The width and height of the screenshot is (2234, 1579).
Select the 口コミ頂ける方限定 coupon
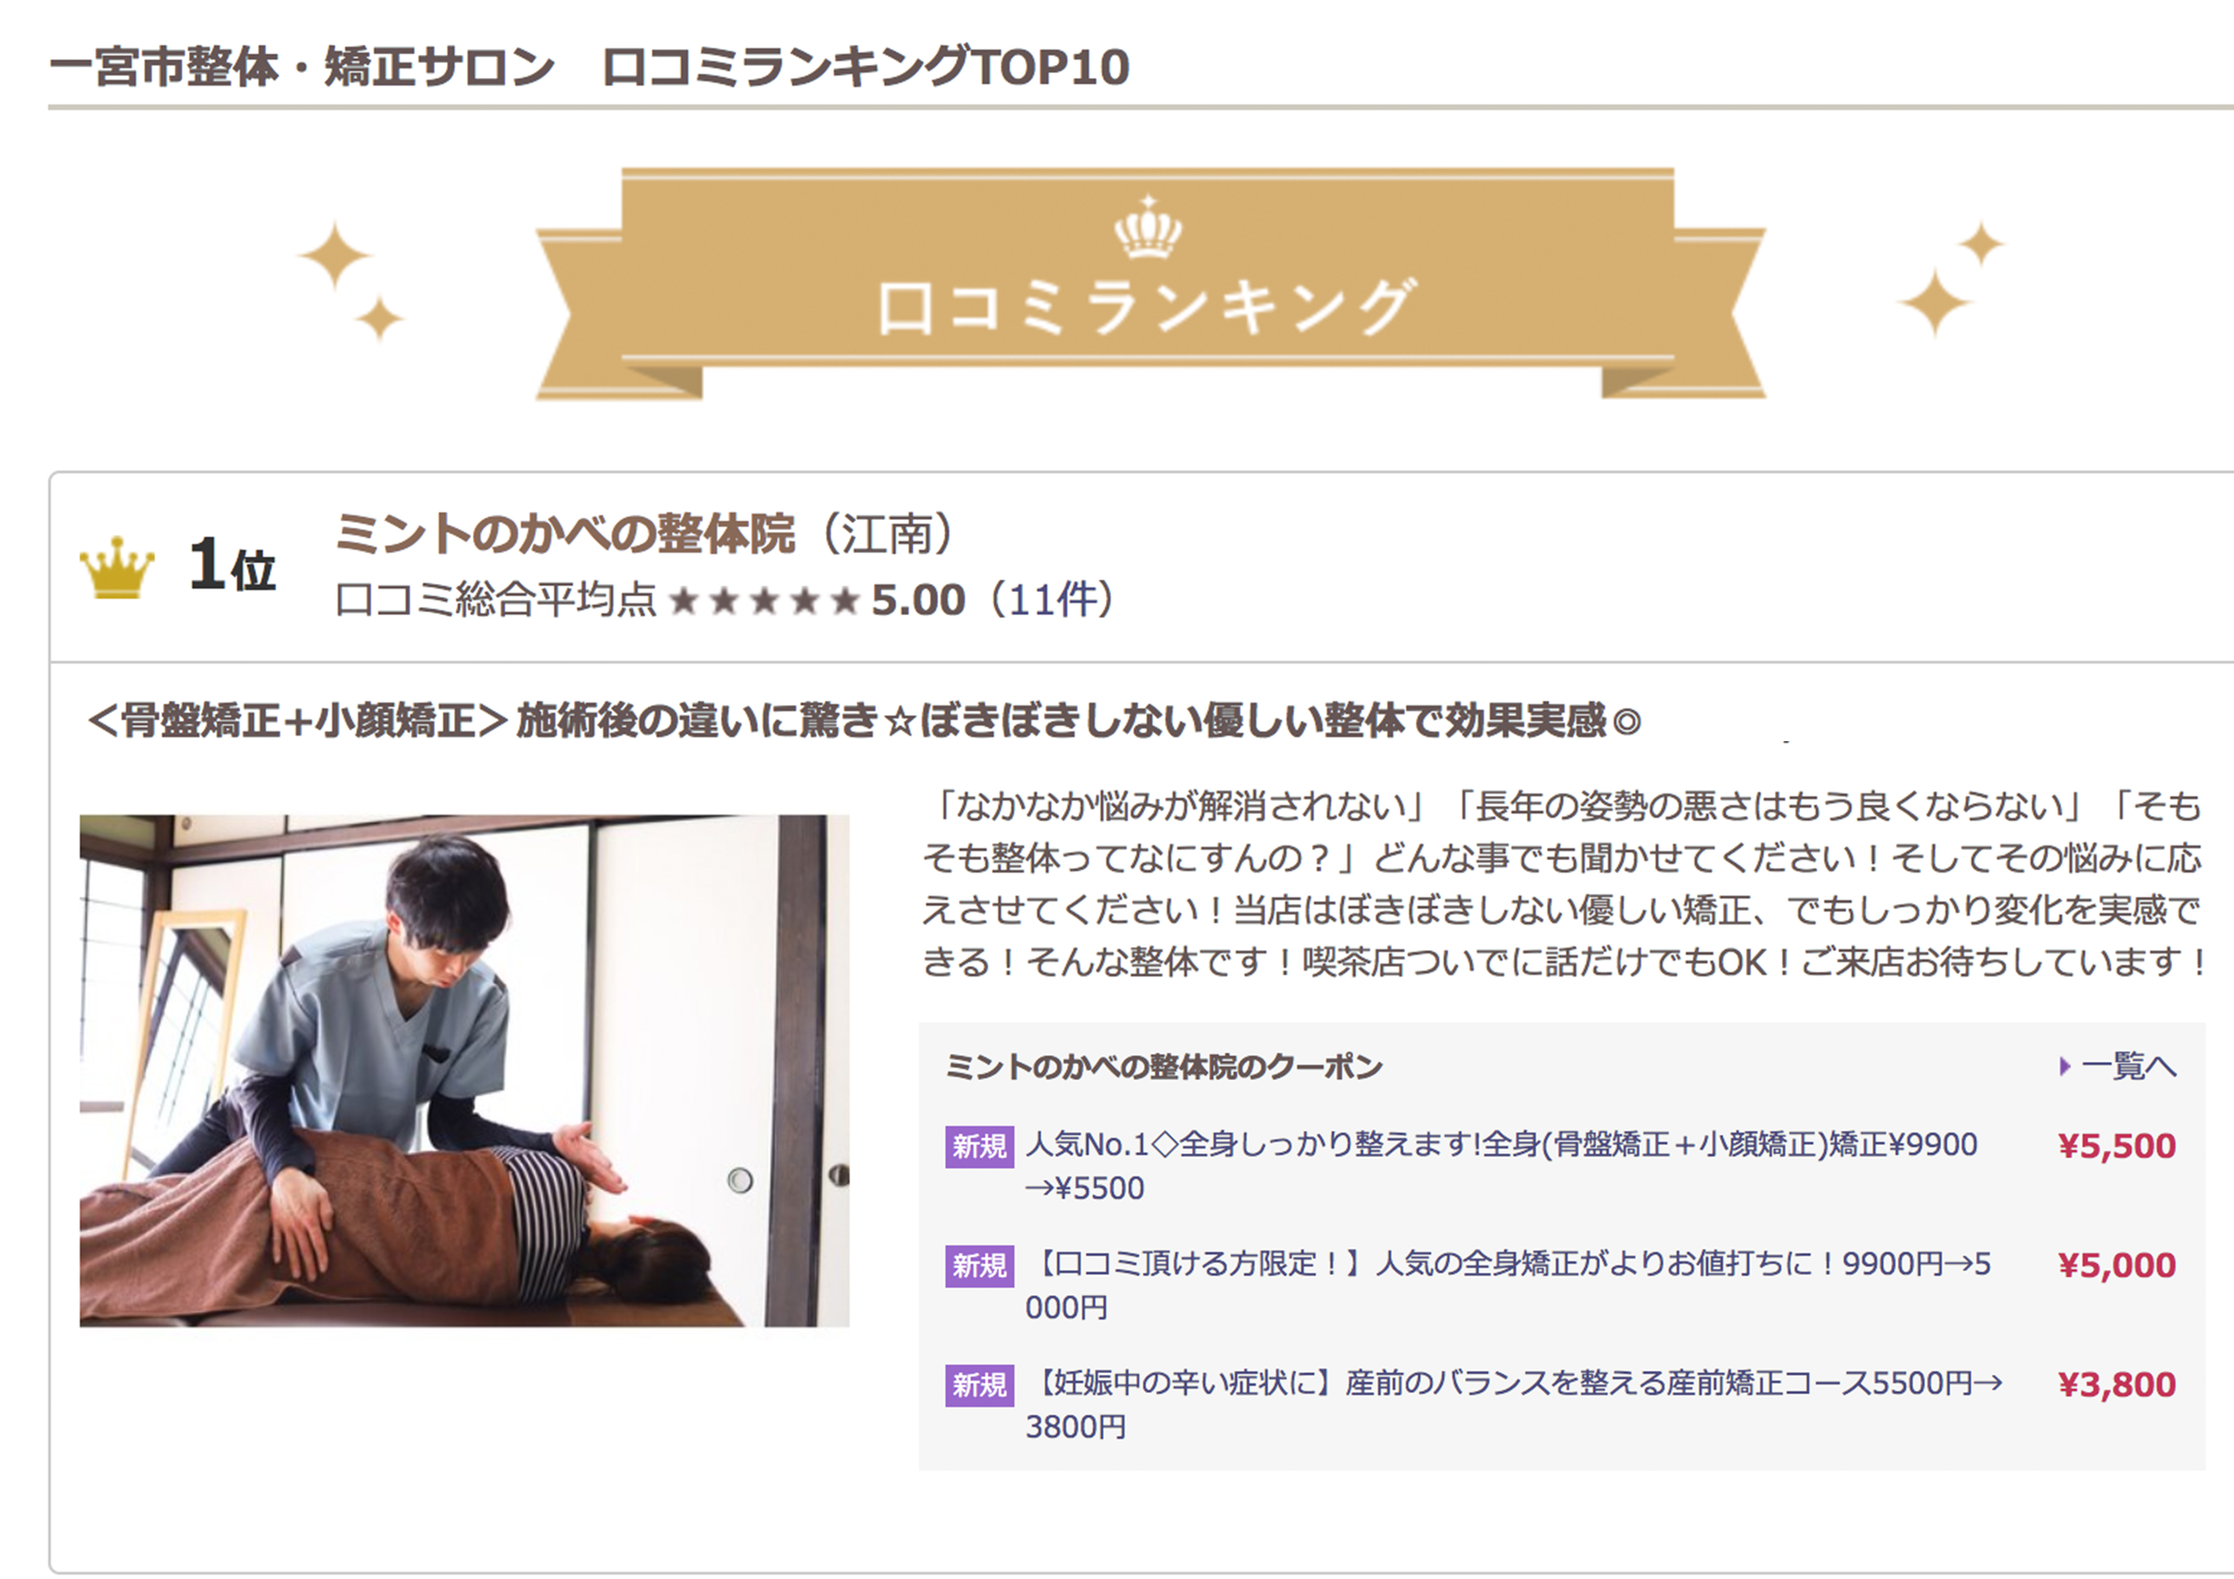(x=1508, y=1285)
